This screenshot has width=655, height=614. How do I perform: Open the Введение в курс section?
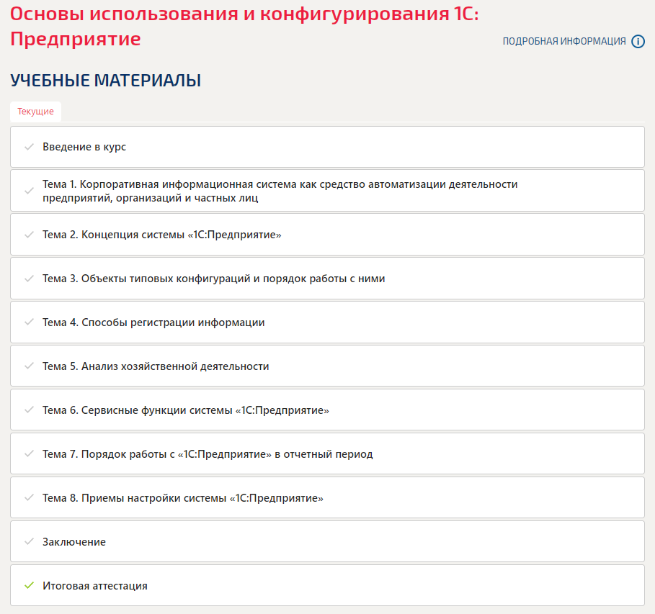(327, 147)
